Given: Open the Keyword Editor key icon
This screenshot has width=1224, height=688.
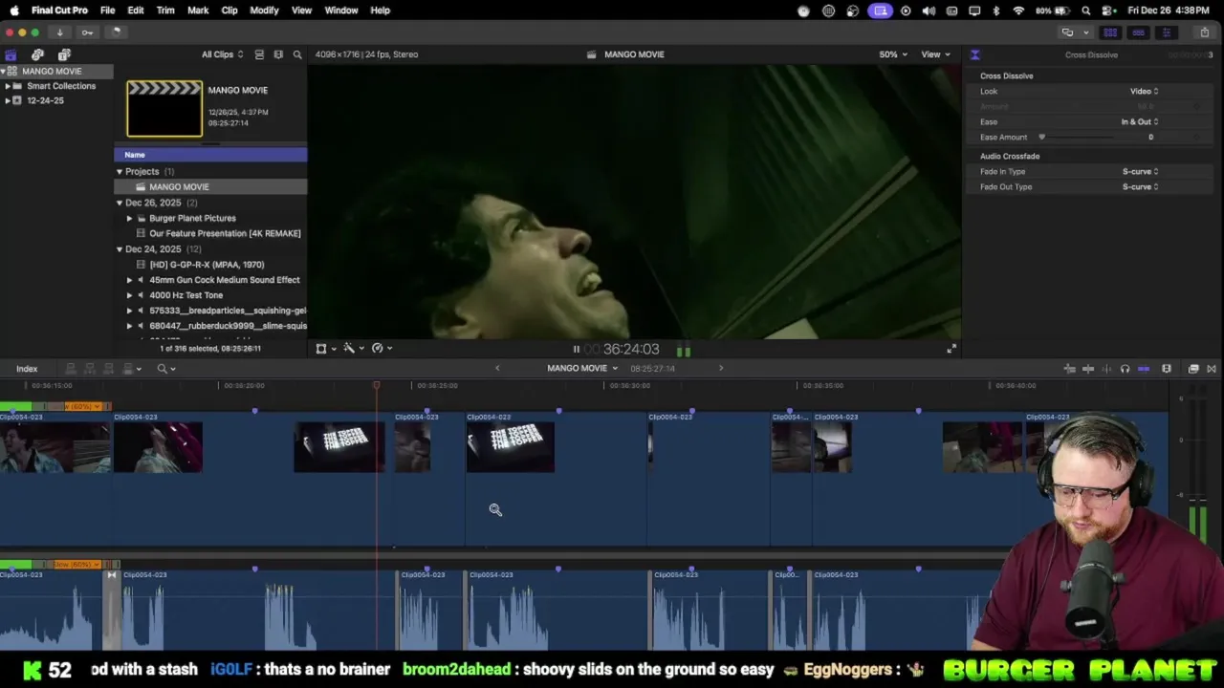Looking at the screenshot, I should 87,32.
